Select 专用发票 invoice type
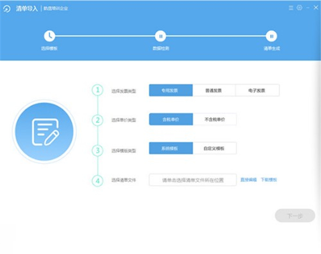The height and width of the screenshot is (254, 321). 171,91
